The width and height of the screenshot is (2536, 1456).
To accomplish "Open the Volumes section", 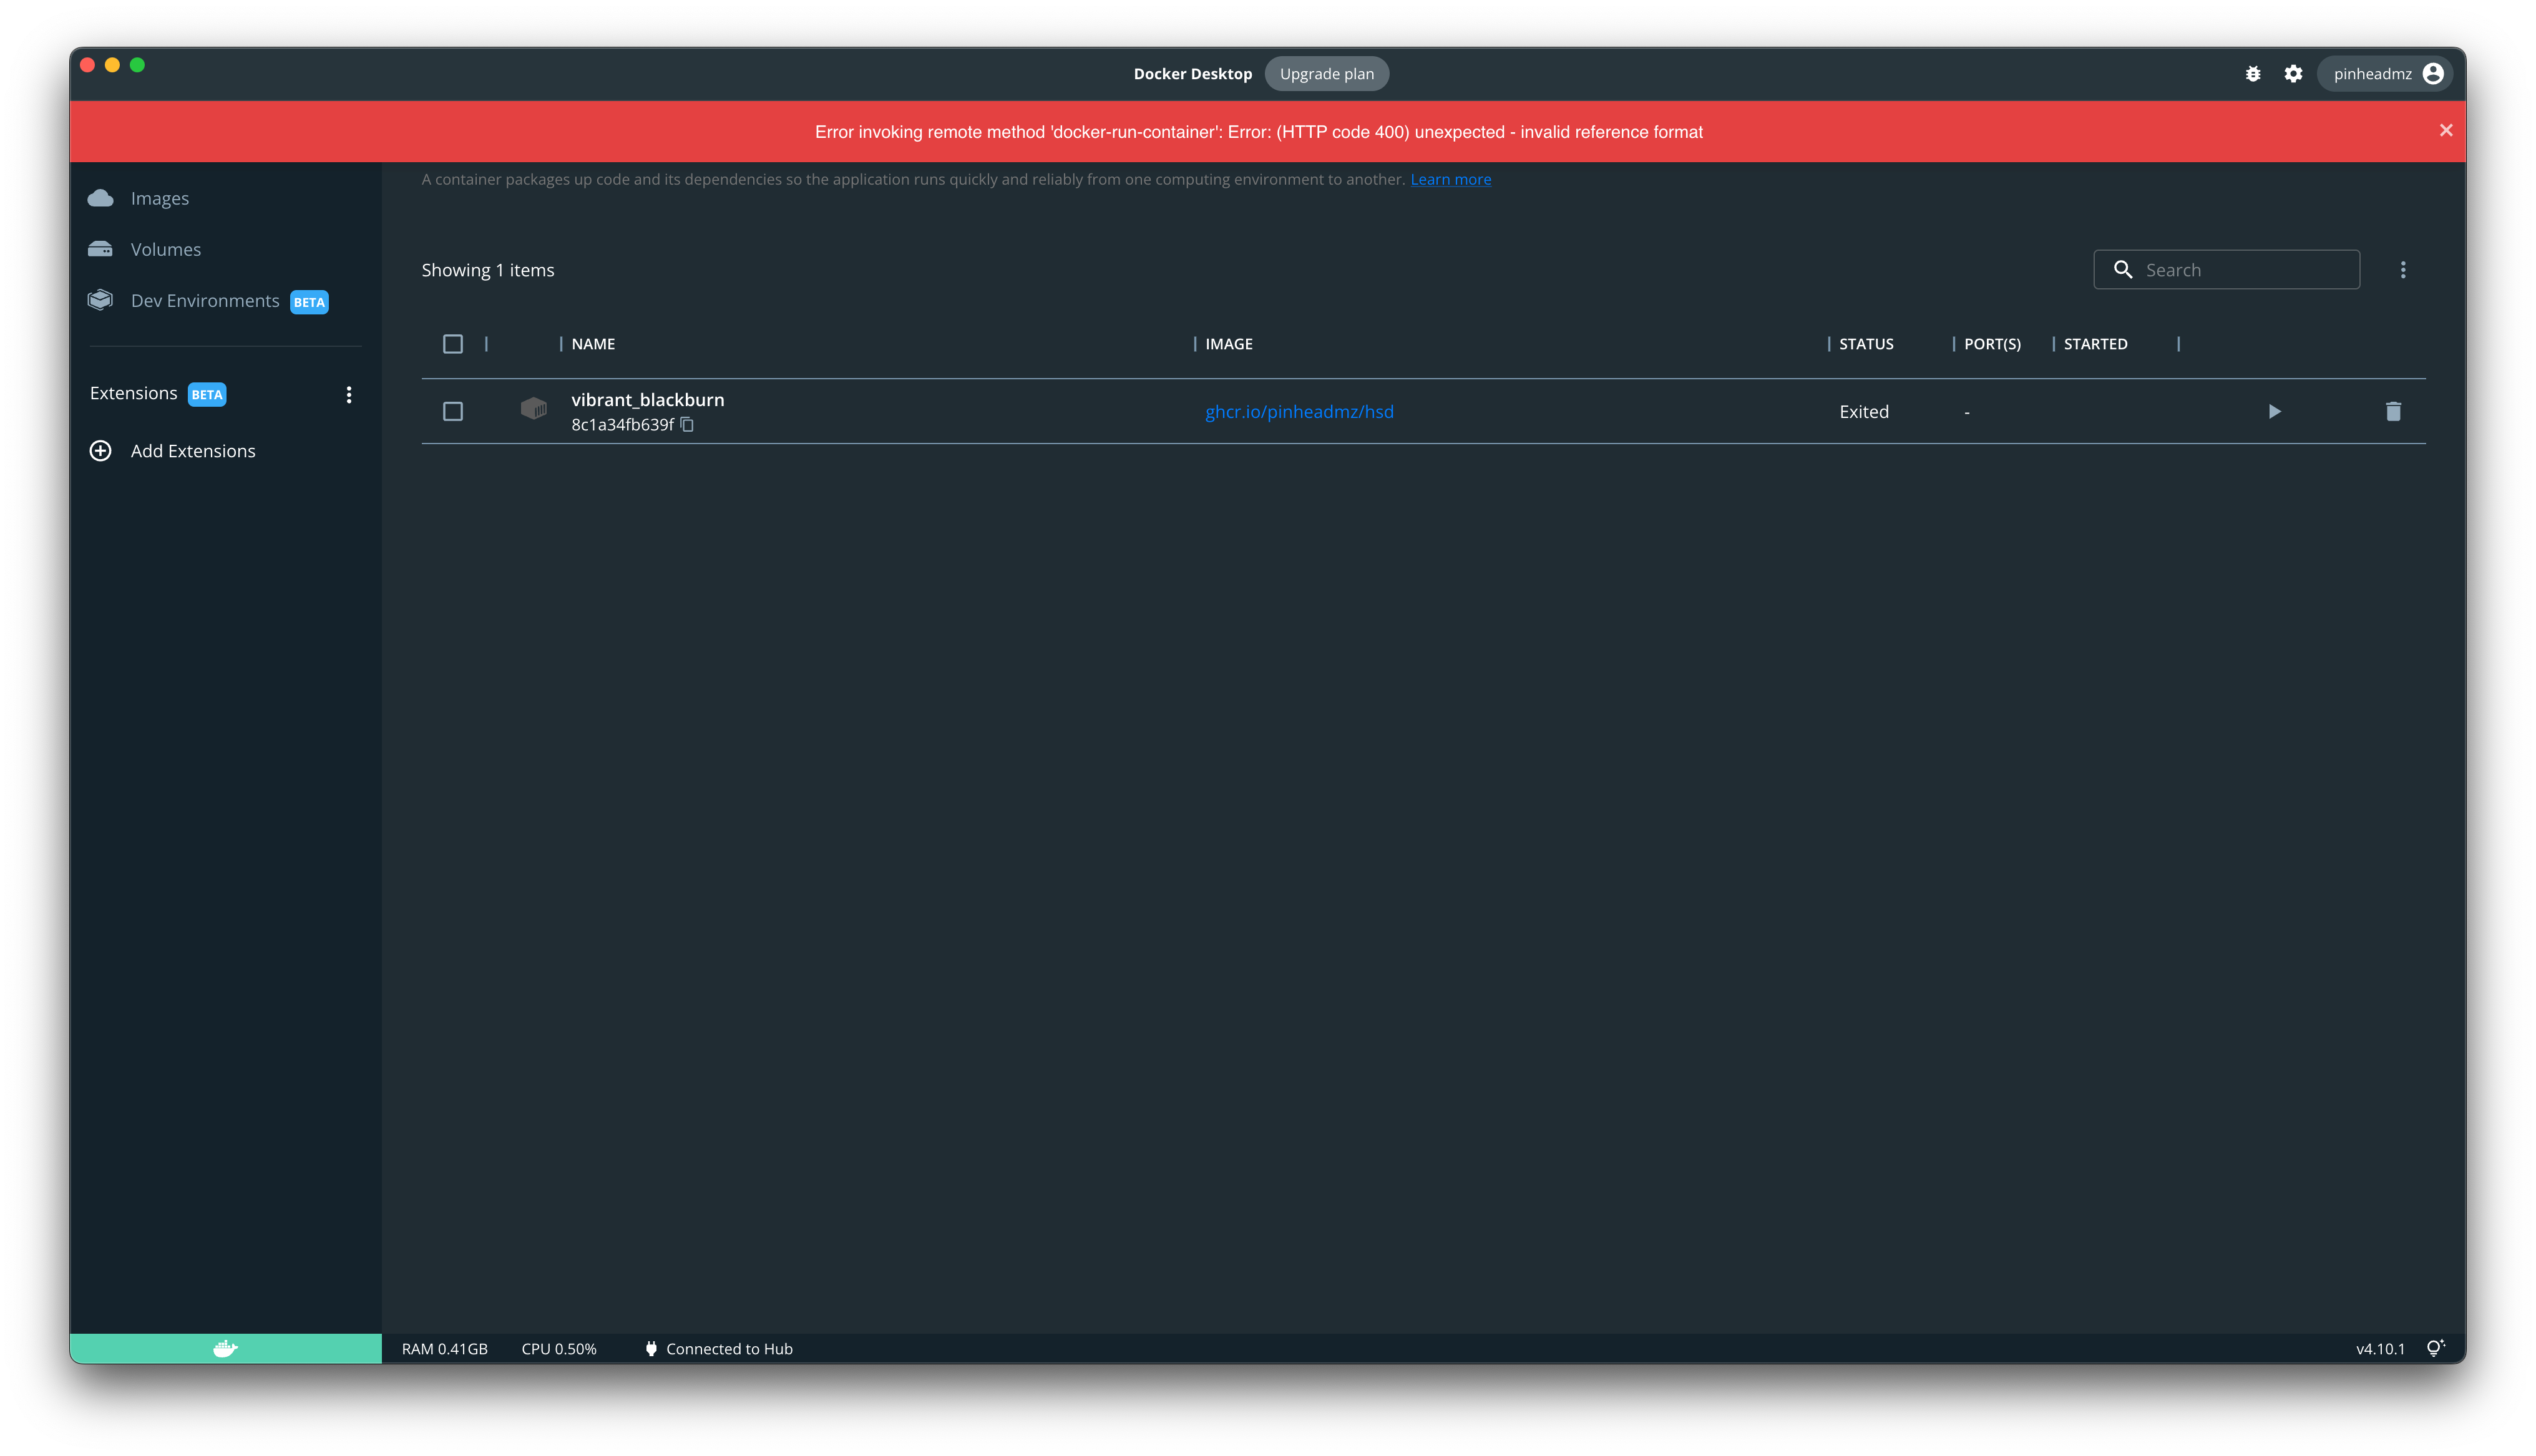I will 166,249.
